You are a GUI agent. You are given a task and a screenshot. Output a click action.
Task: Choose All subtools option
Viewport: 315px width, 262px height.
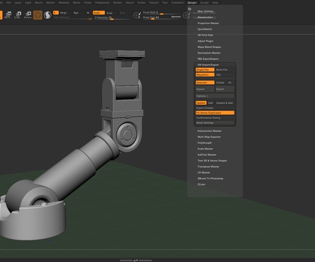point(230,82)
